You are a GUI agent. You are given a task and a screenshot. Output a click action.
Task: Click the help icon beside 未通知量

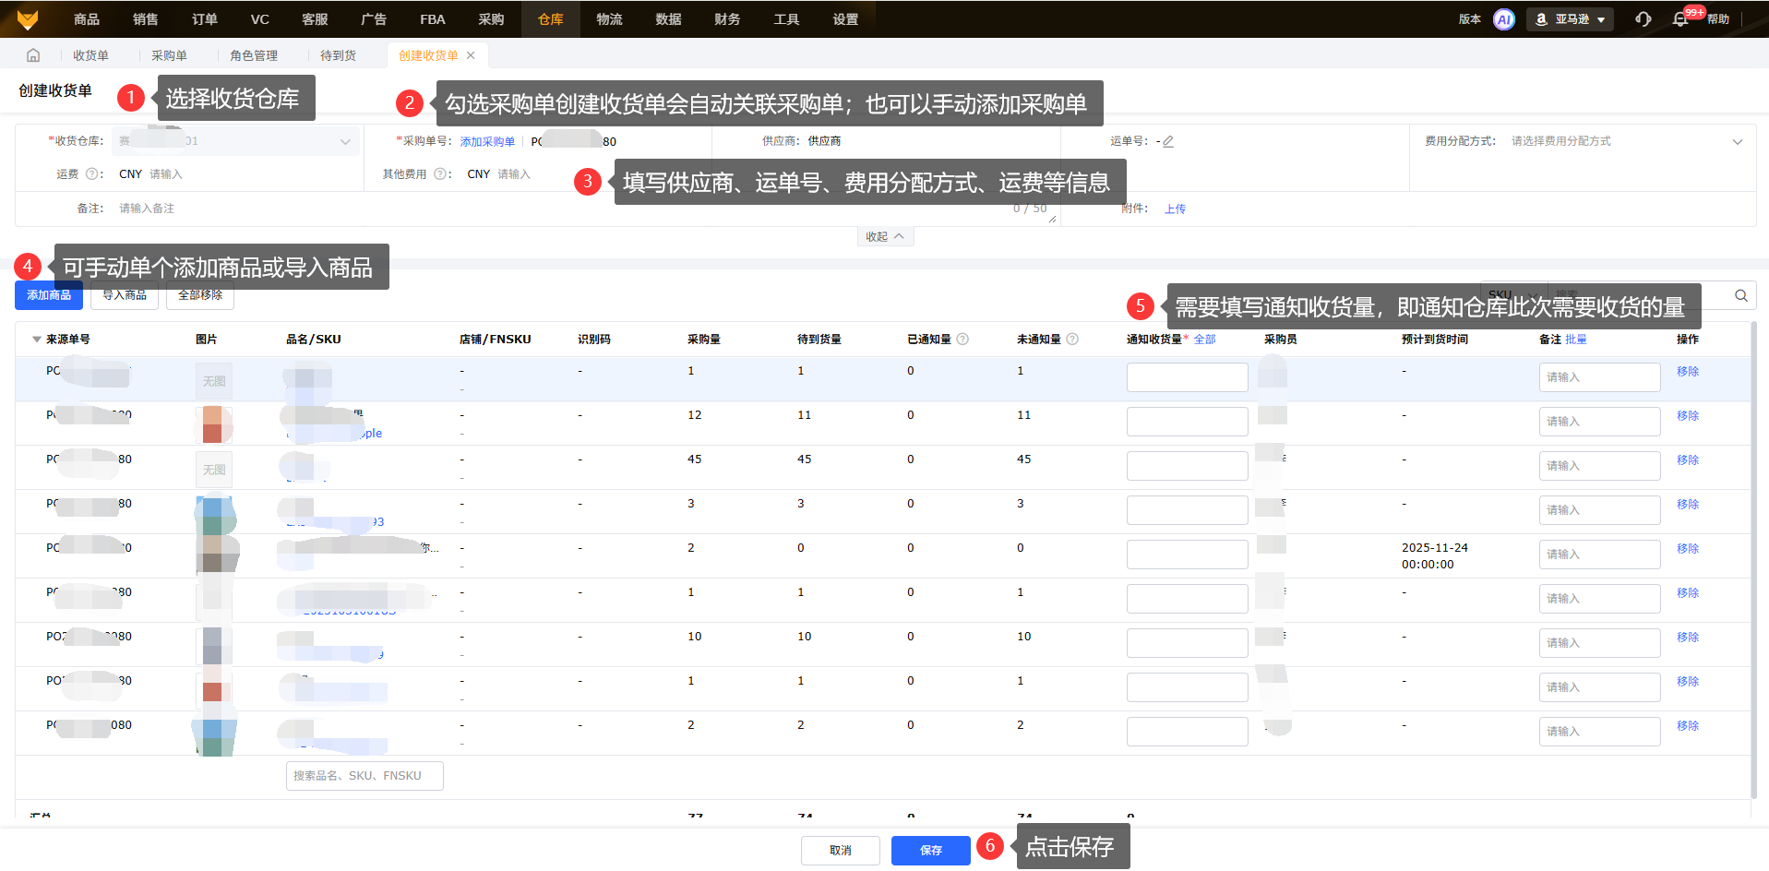click(1072, 340)
